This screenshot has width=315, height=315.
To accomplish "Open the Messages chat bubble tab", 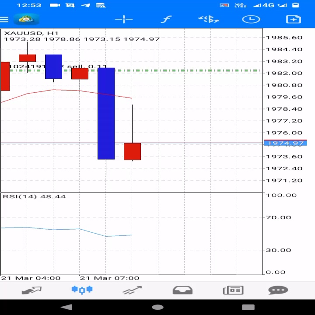I will (278, 290).
